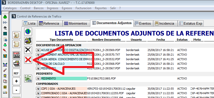Click the calculator icon in left sidebar
The image size is (214, 98).
5,34
